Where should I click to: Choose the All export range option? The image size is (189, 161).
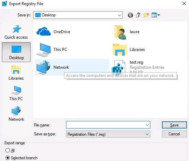coord(10,150)
